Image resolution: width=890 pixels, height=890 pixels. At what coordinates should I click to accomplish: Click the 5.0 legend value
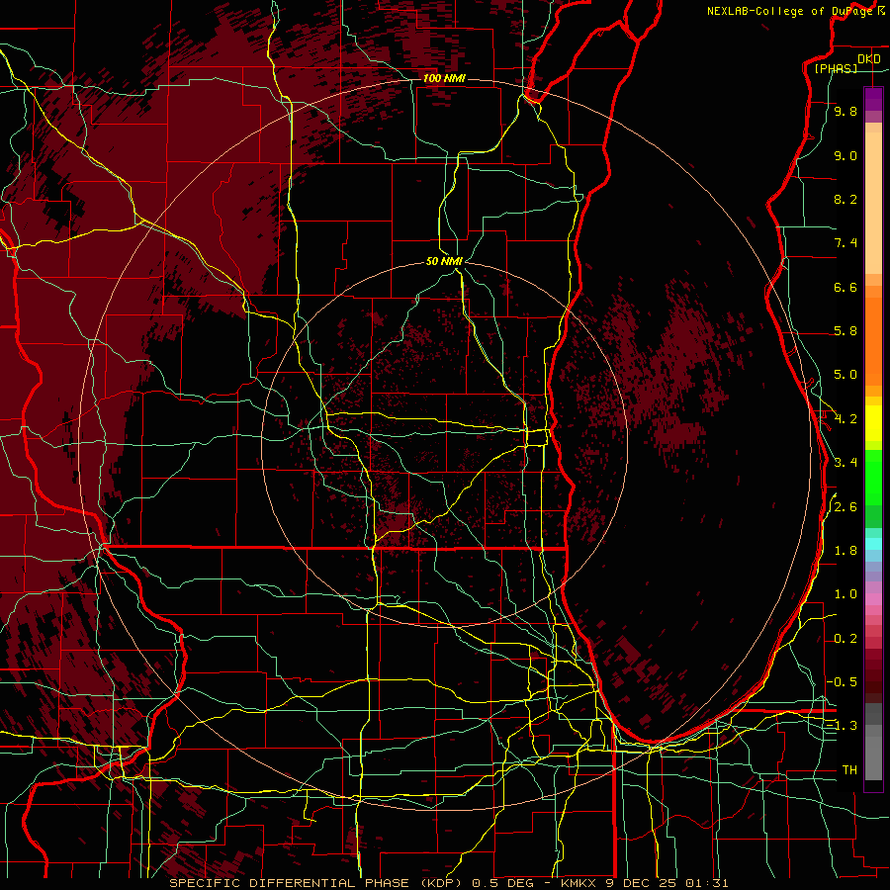point(845,375)
